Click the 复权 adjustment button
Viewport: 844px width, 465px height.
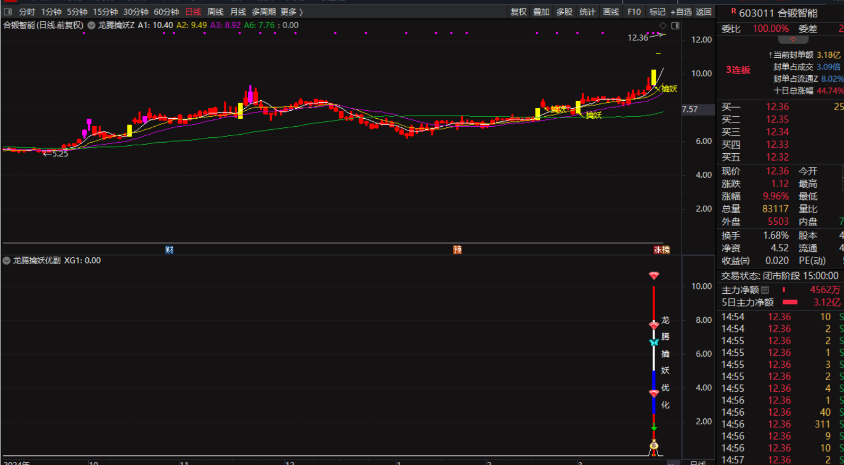pyautogui.click(x=518, y=12)
